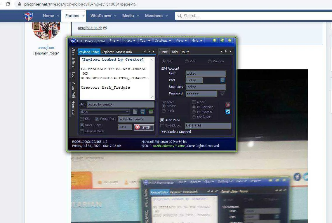Select the PLink tunneller option
Viewport: 332px width, 223px height.
[x=164, y=111]
